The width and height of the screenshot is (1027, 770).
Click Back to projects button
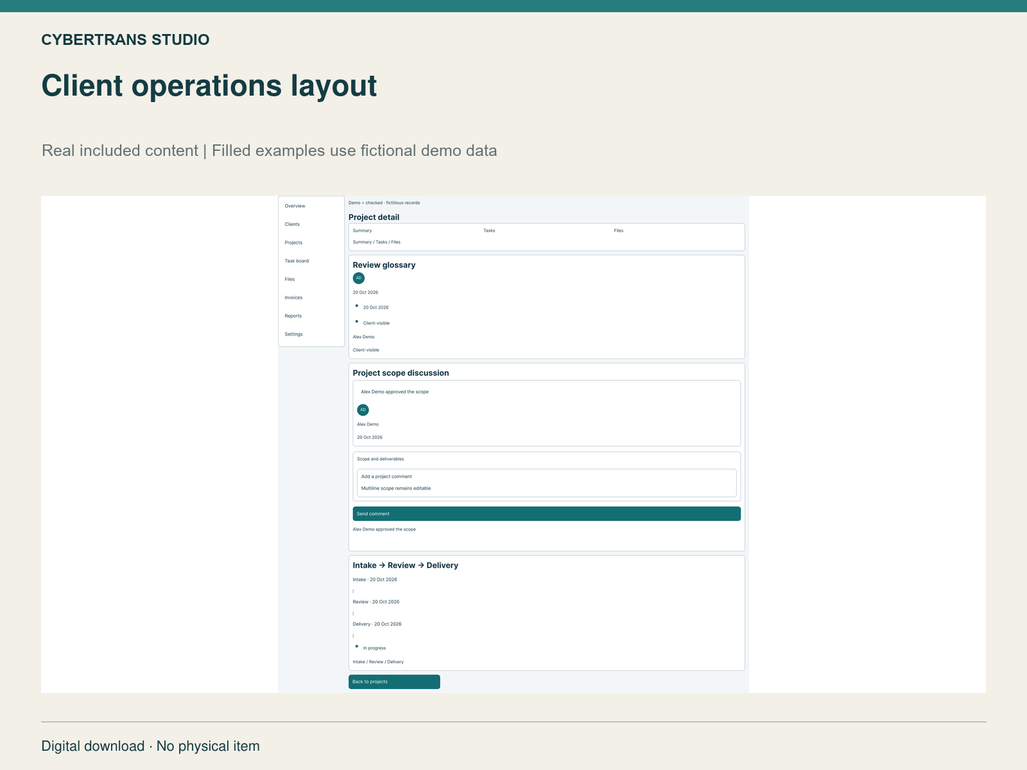coord(394,681)
